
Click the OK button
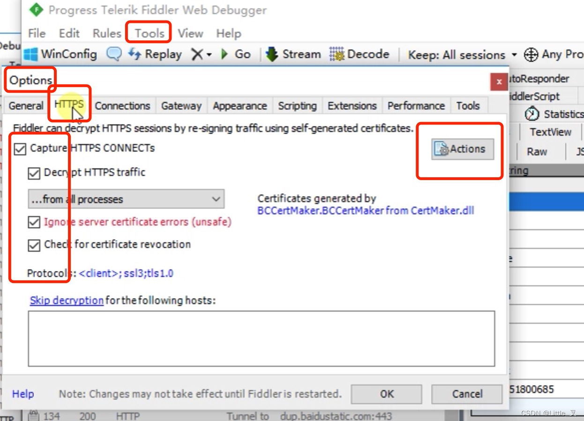386,394
